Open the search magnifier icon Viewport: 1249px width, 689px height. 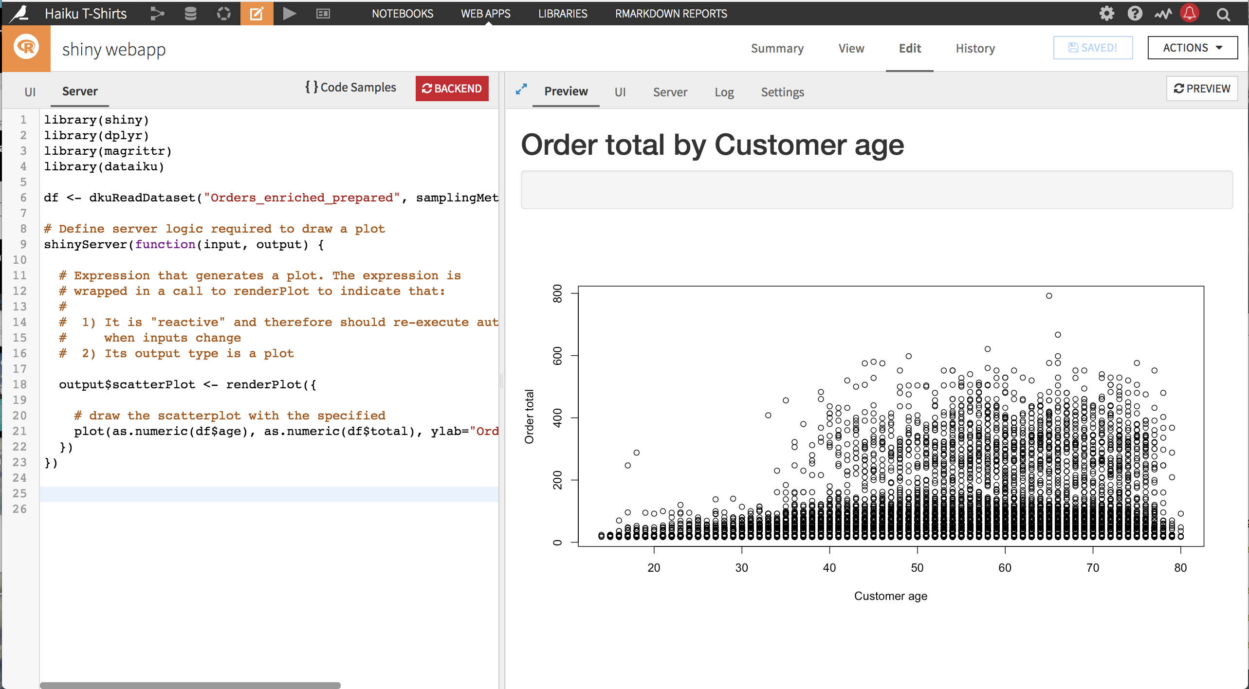(x=1223, y=14)
